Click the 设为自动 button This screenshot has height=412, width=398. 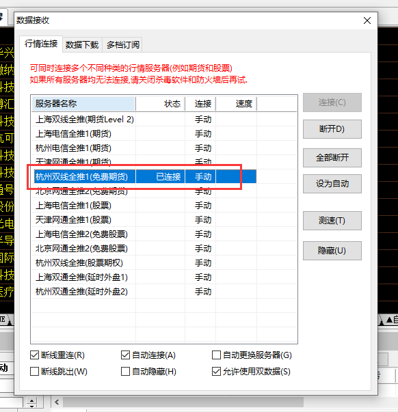point(332,184)
